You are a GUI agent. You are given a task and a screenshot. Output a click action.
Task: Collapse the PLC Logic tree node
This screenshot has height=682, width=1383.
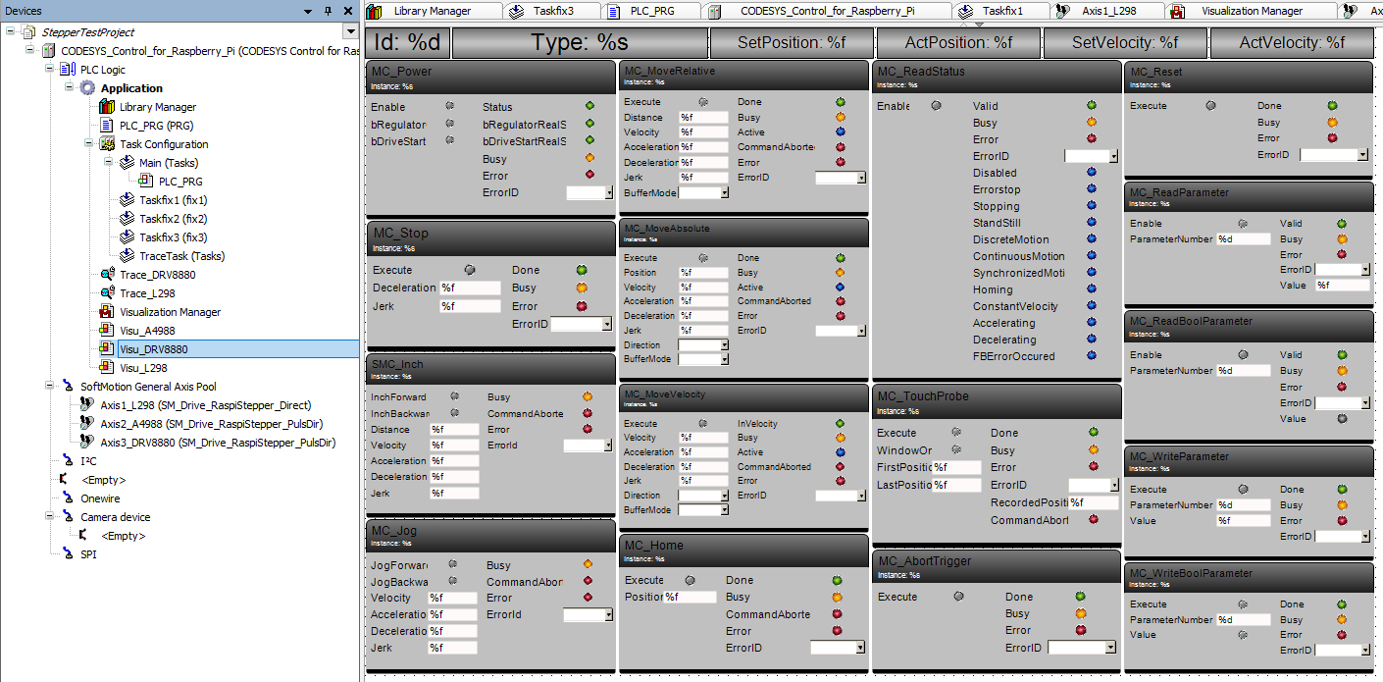pos(50,70)
